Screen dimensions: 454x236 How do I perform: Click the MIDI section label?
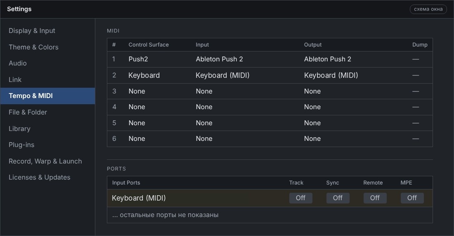click(x=113, y=30)
